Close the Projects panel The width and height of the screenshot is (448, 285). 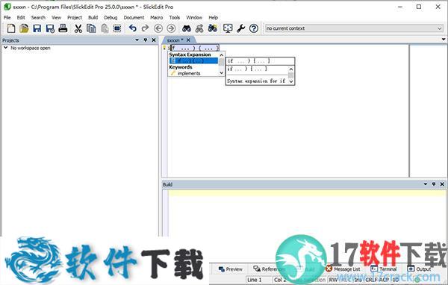(154, 40)
